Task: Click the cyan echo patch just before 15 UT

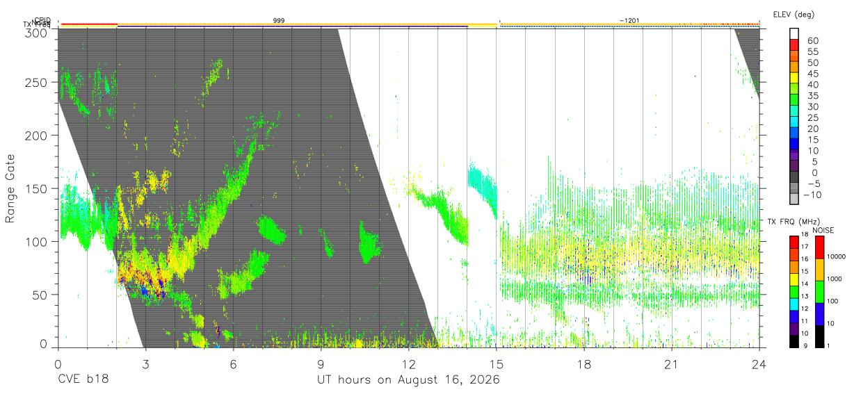Action: [482, 188]
